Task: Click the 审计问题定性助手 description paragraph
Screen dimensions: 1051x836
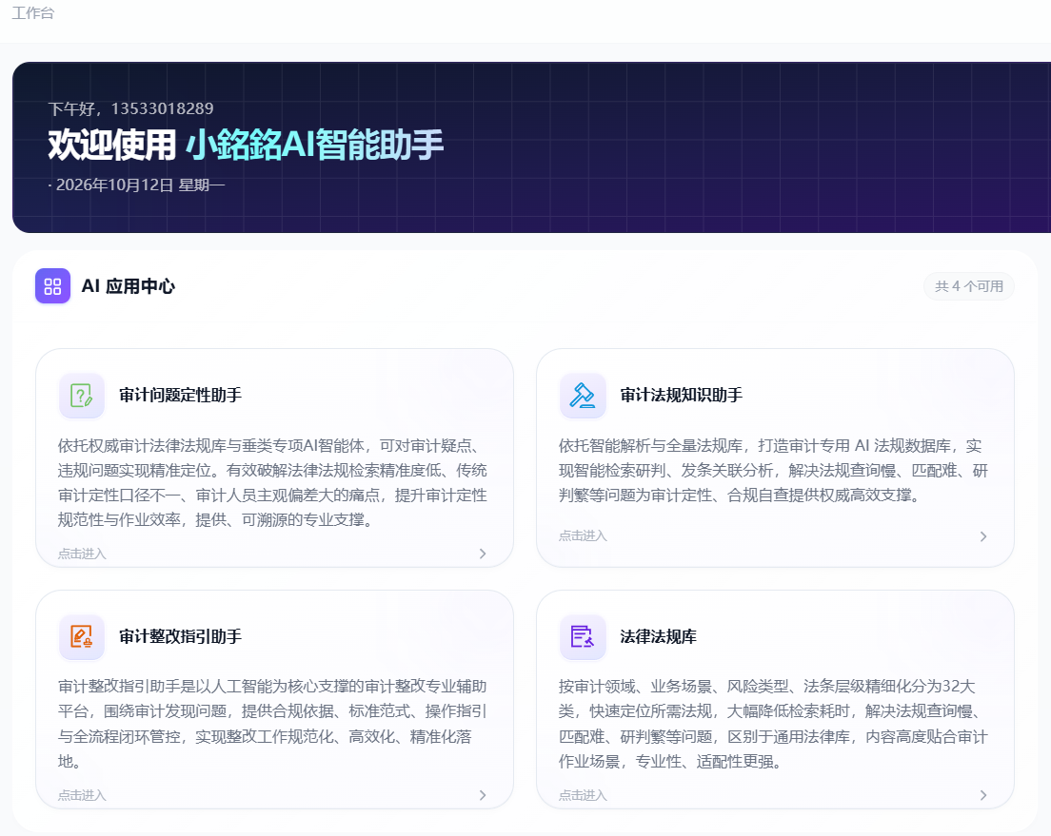Action: click(272, 483)
